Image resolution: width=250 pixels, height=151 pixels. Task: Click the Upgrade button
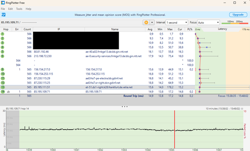[x=238, y=15]
